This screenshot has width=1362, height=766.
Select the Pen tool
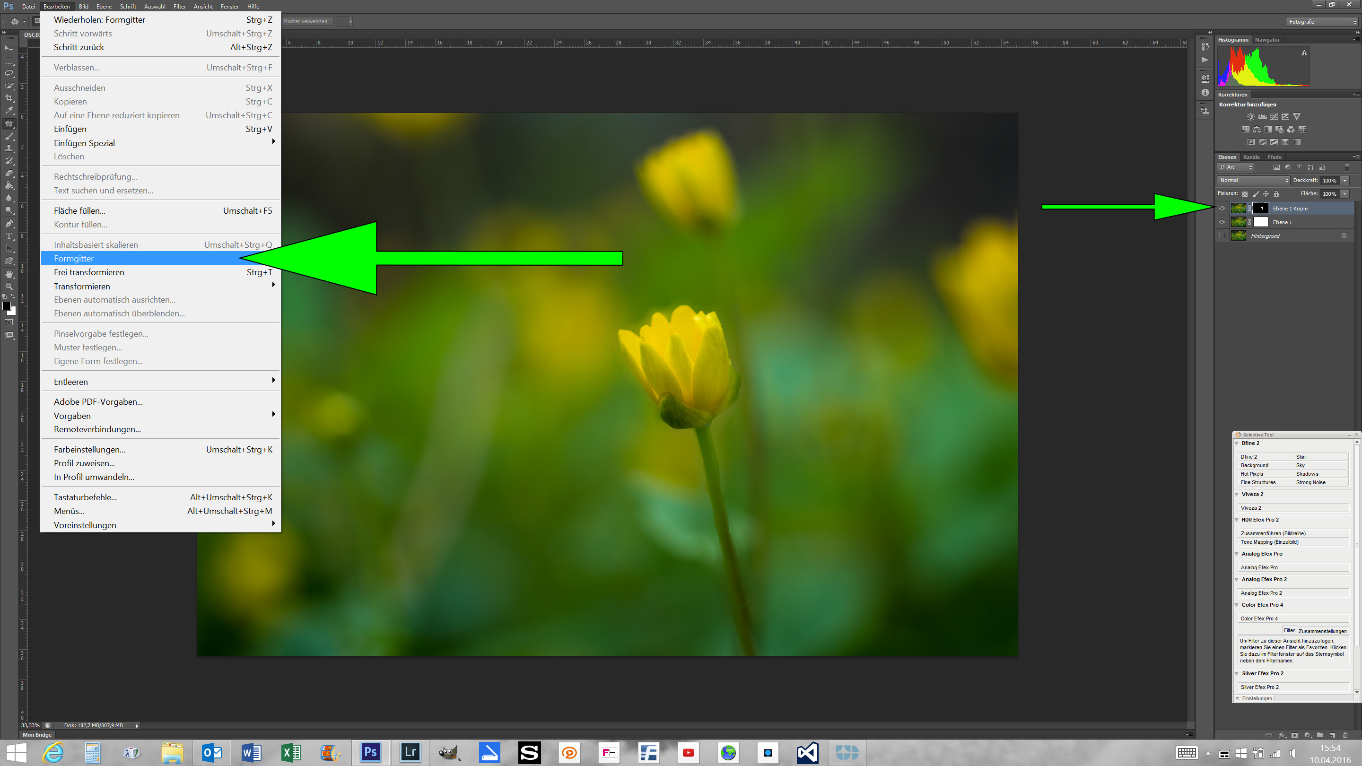click(x=9, y=223)
